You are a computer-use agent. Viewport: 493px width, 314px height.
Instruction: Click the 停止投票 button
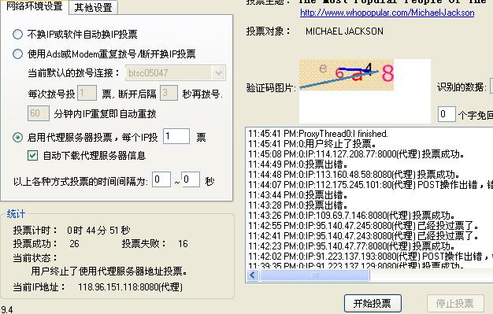click(x=455, y=303)
